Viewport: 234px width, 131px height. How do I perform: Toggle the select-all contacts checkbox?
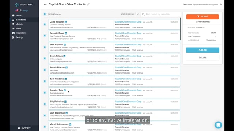(x=45, y=14)
